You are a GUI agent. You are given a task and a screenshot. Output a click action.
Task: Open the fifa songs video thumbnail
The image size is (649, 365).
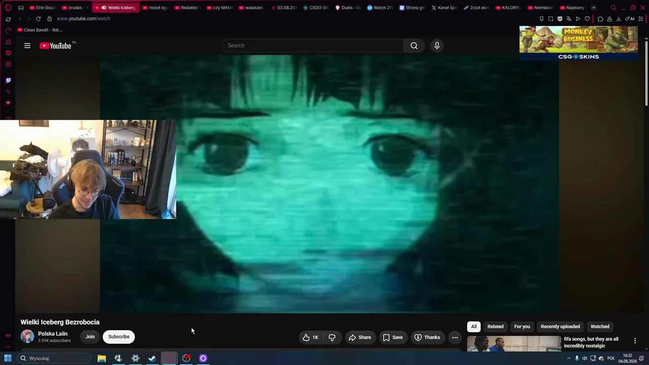[514, 344]
